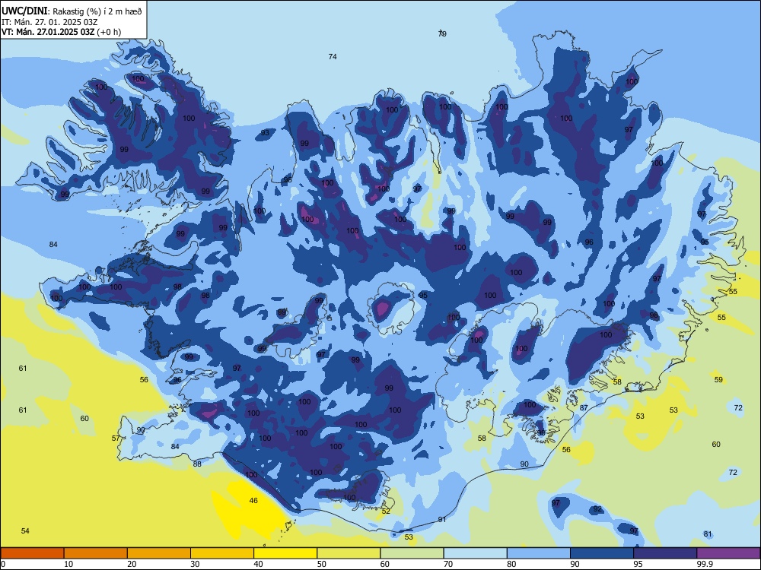Click the dark orange 0–10 legend swatch
Screen dimensions: 761x570
tap(32, 553)
